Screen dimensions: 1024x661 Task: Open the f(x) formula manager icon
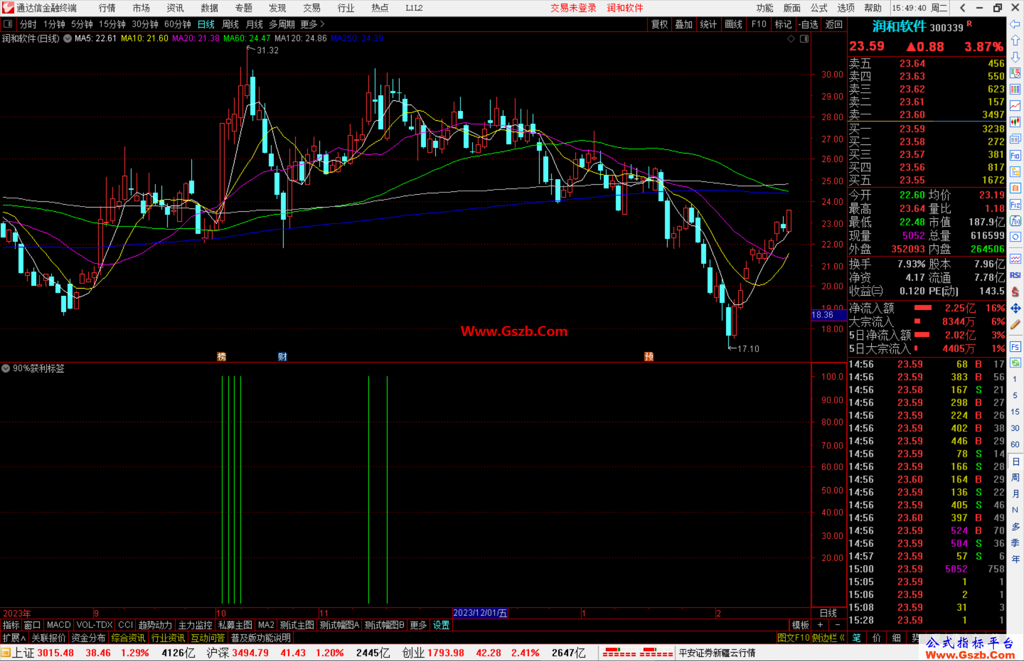(x=1015, y=221)
